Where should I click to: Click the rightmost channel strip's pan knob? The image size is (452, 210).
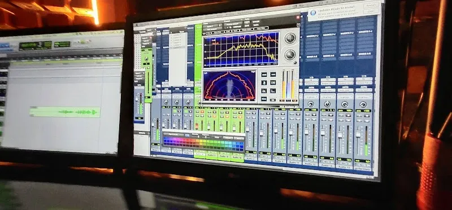tap(363, 104)
